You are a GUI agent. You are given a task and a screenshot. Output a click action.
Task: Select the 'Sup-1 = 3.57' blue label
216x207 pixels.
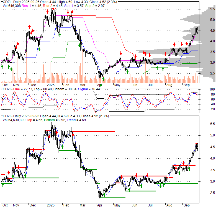coord(74,6)
